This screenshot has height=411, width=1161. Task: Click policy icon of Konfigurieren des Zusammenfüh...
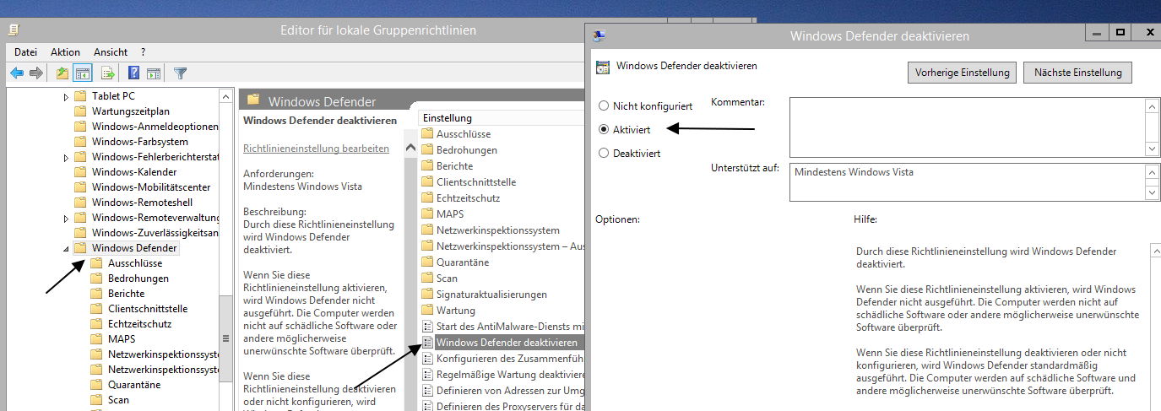click(x=428, y=359)
